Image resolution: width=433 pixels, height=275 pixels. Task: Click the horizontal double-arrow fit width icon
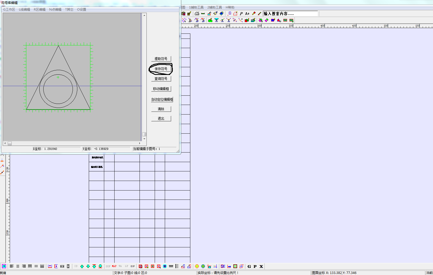[x=62, y=266]
